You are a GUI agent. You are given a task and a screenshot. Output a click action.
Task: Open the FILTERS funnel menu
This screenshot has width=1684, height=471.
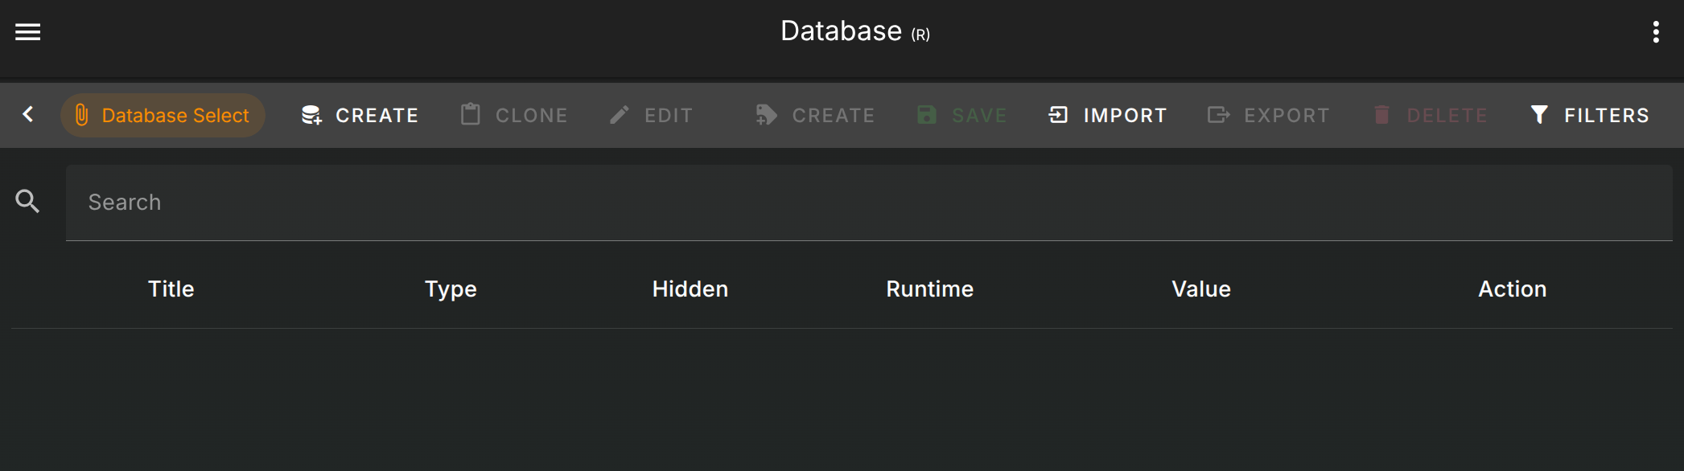1590,115
